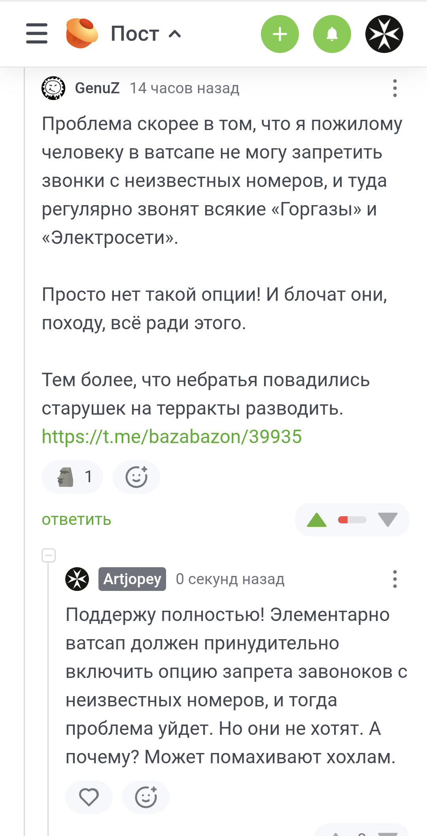Image resolution: width=427 pixels, height=836 pixels.
Task: Add emoji reaction to Artjopey's comment
Action: [x=146, y=797]
